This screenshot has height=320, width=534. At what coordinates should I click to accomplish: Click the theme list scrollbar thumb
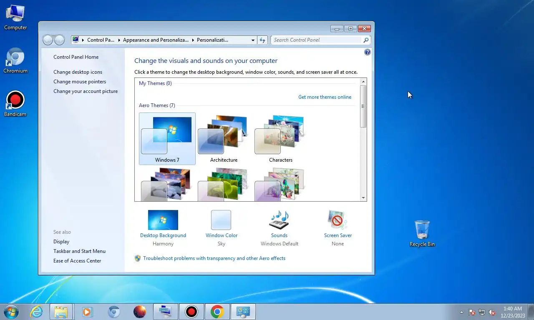pos(363,106)
